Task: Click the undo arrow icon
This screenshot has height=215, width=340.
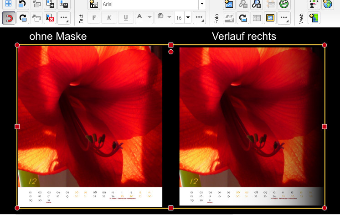Action: 22,4
